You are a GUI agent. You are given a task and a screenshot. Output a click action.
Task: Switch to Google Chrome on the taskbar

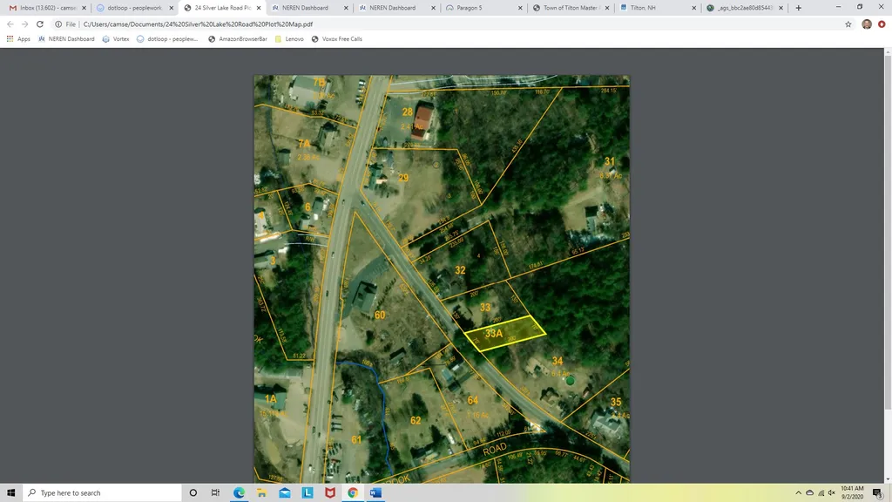coord(353,493)
